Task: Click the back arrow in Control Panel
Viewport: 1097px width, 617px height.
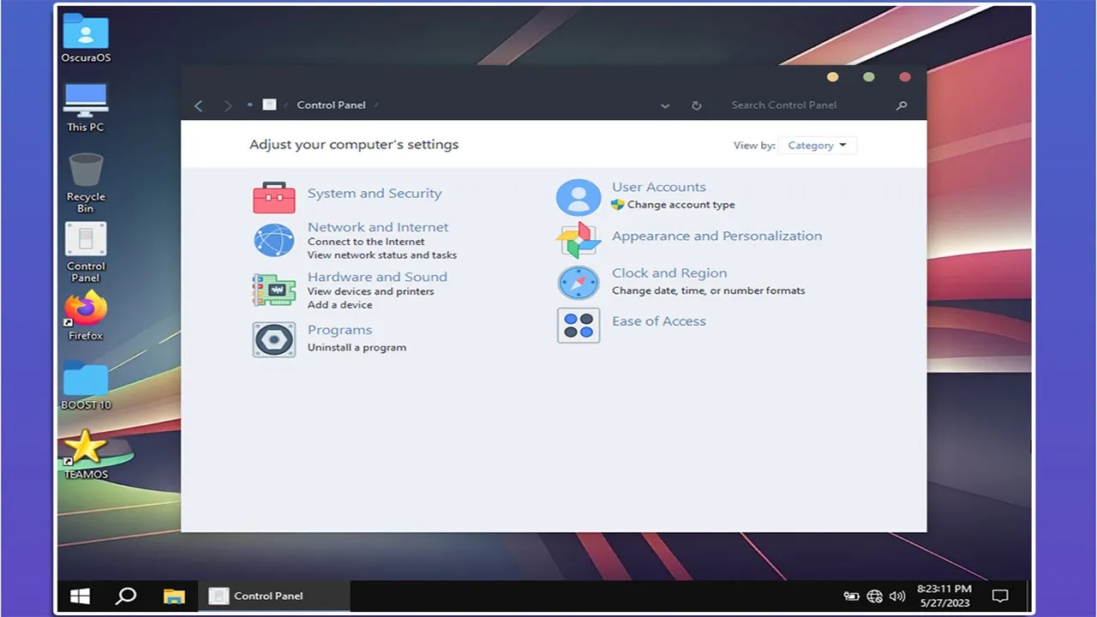Action: click(x=199, y=105)
